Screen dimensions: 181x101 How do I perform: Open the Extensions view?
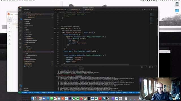point(20,31)
